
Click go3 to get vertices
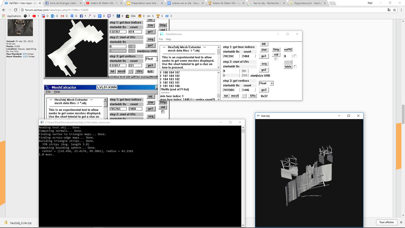click(x=264, y=90)
